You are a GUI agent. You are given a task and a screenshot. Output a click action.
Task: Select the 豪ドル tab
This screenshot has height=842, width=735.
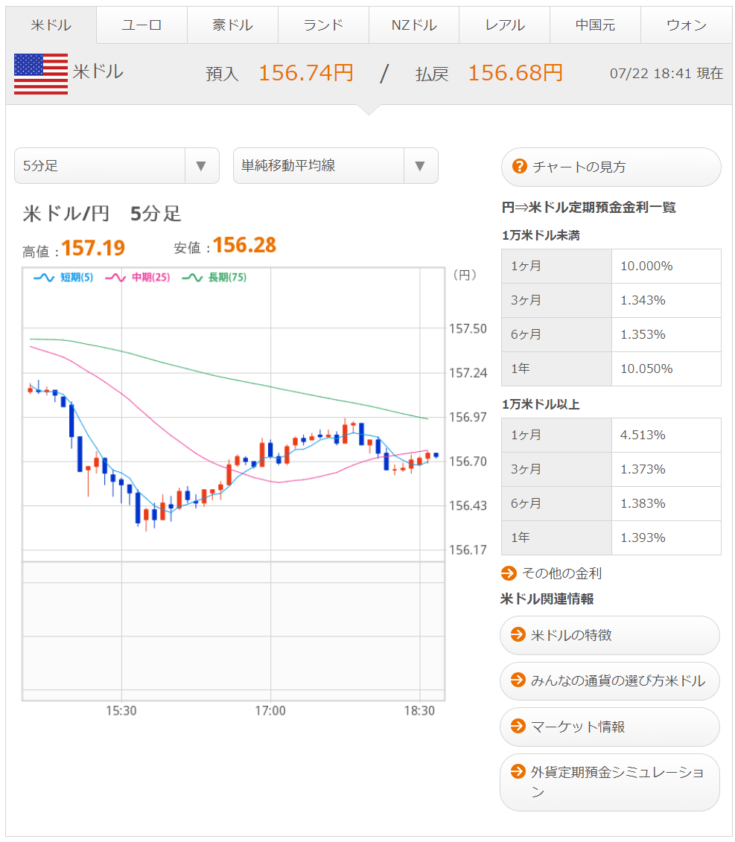[x=232, y=25]
